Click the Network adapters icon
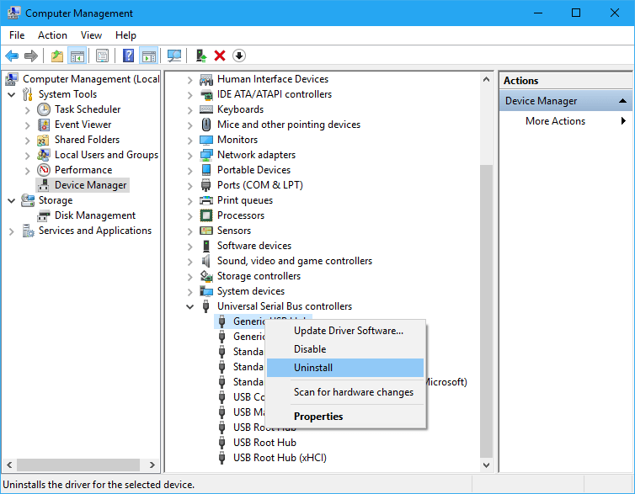The height and width of the screenshot is (494, 635). point(206,155)
